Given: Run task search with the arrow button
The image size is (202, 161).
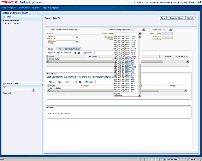Looking at the screenshot, I should pos(33,90).
